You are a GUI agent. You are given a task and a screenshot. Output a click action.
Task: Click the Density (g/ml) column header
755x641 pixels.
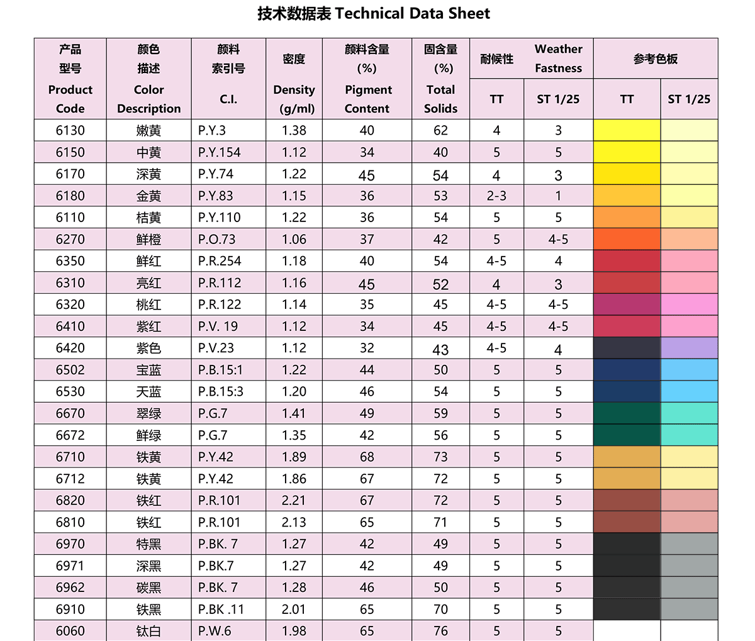point(294,79)
